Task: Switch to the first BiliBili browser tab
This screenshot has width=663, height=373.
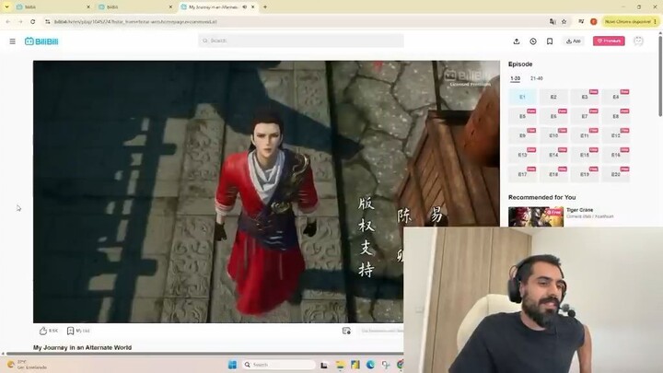Action: coord(52,7)
